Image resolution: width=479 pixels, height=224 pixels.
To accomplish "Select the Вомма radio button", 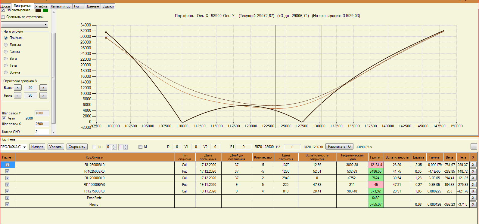I will 6,72.
